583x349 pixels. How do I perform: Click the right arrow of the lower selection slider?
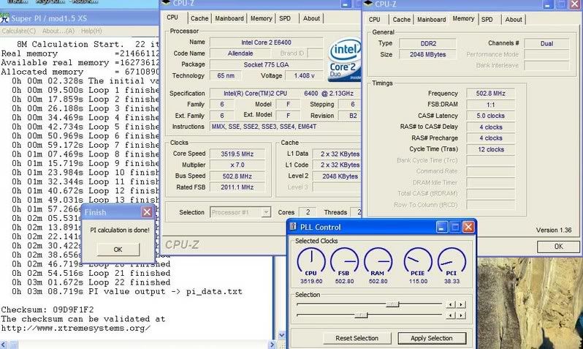pyautogui.click(x=461, y=315)
